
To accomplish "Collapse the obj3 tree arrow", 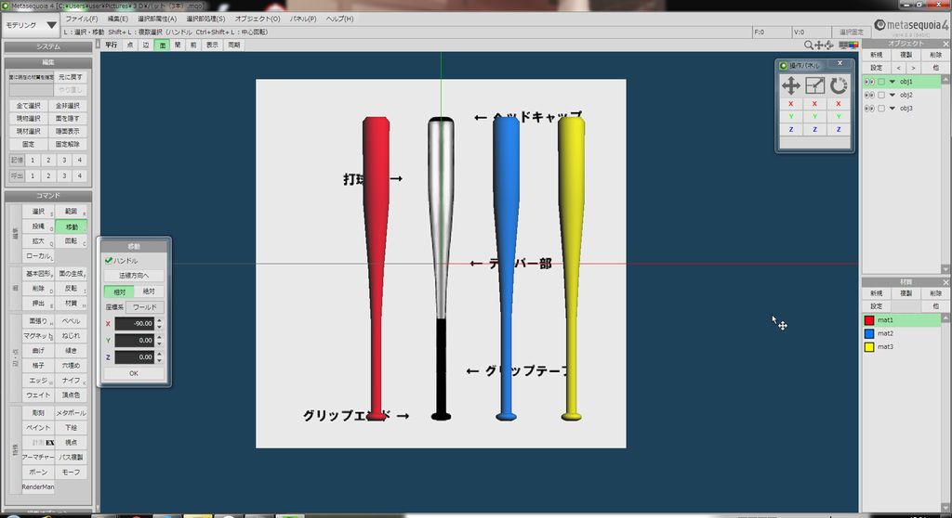I will 892,108.
